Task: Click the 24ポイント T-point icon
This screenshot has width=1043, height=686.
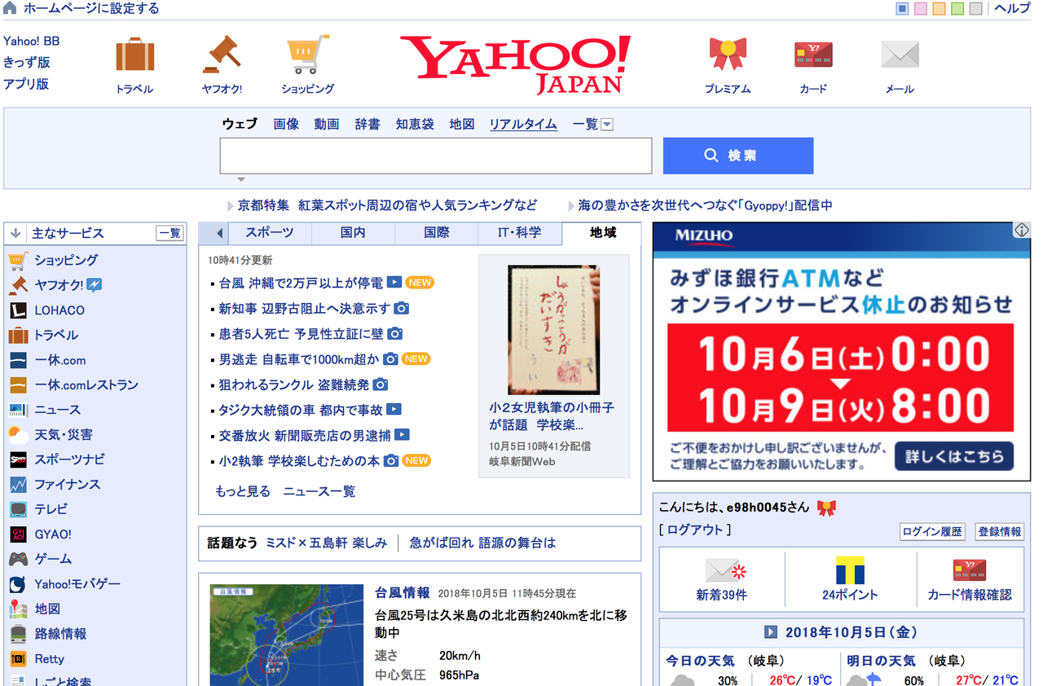Action: coord(850,569)
